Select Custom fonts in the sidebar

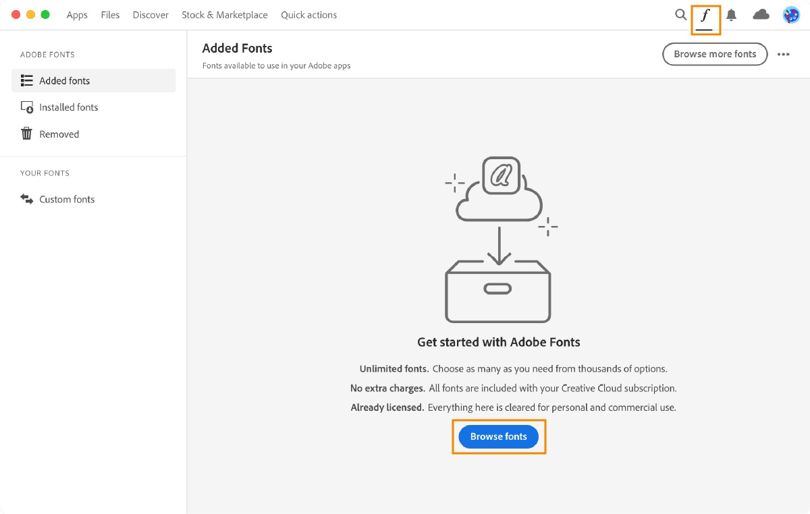pyautogui.click(x=67, y=199)
